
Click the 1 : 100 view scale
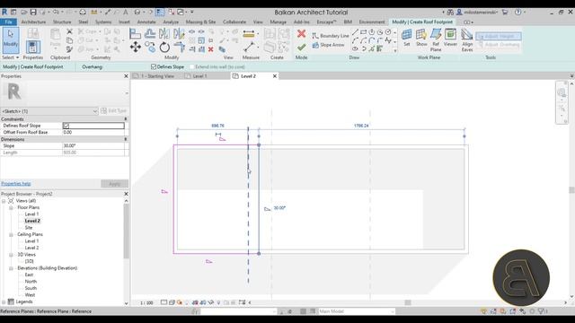[146, 303]
